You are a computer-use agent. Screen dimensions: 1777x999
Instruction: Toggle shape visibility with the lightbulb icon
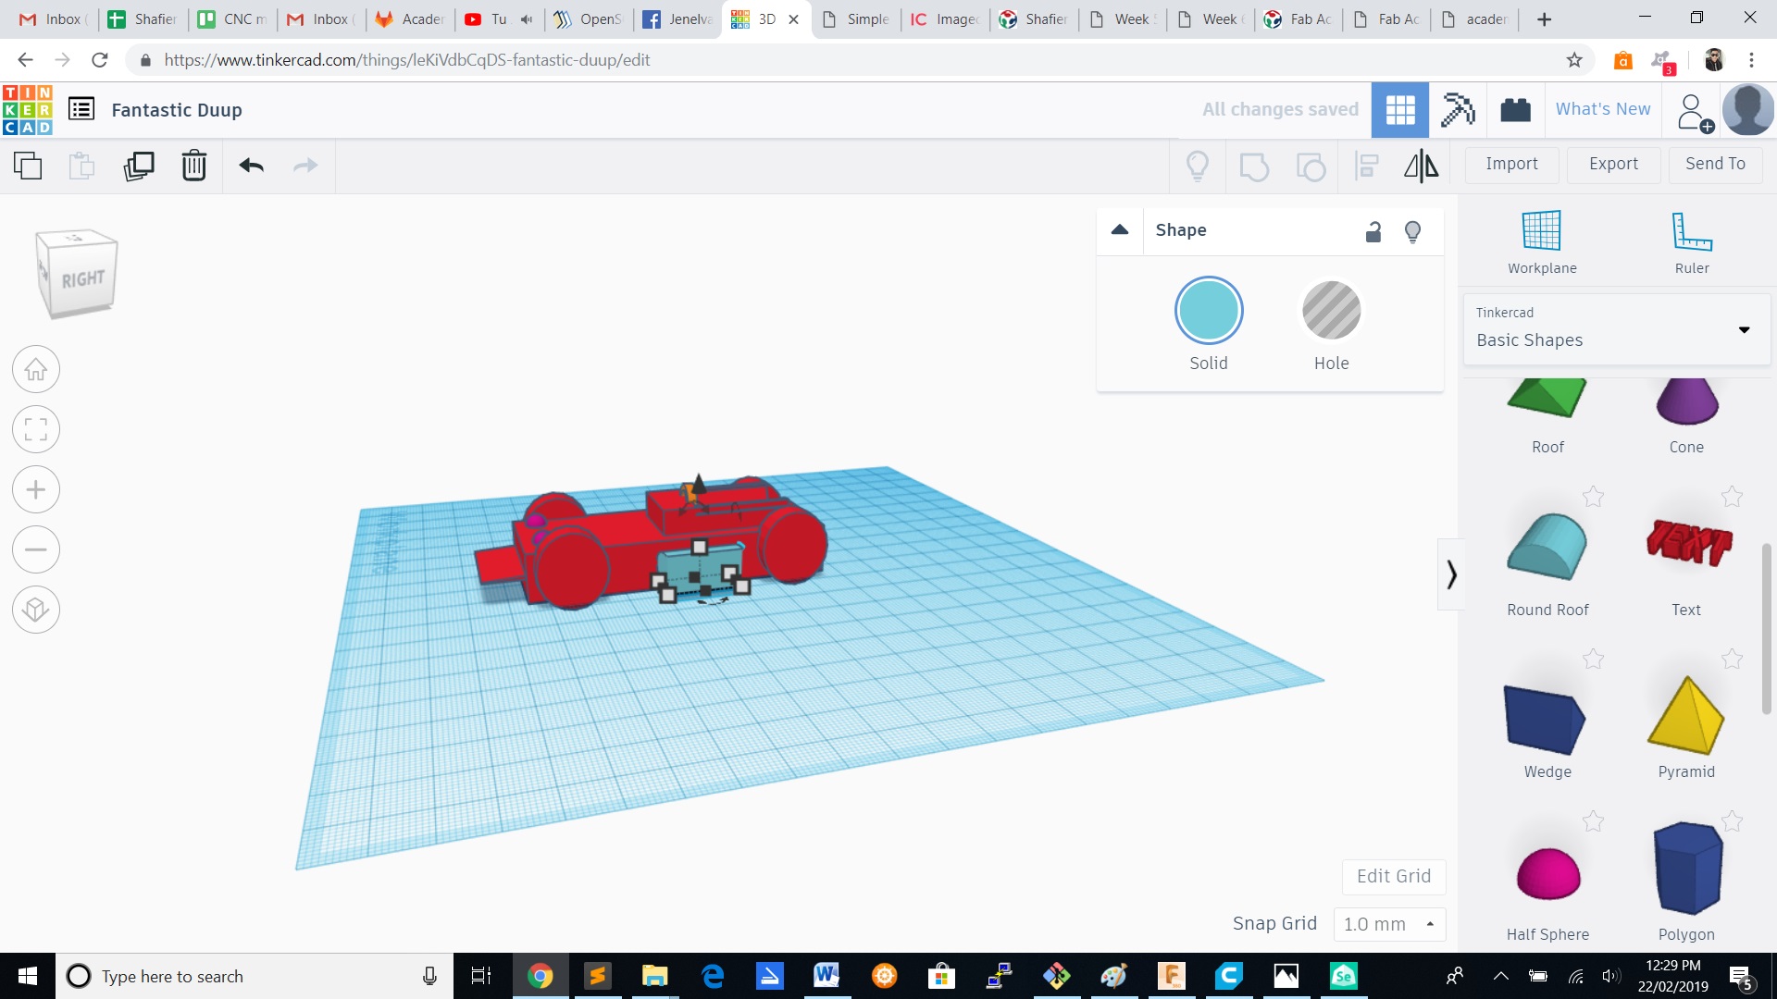1412,231
